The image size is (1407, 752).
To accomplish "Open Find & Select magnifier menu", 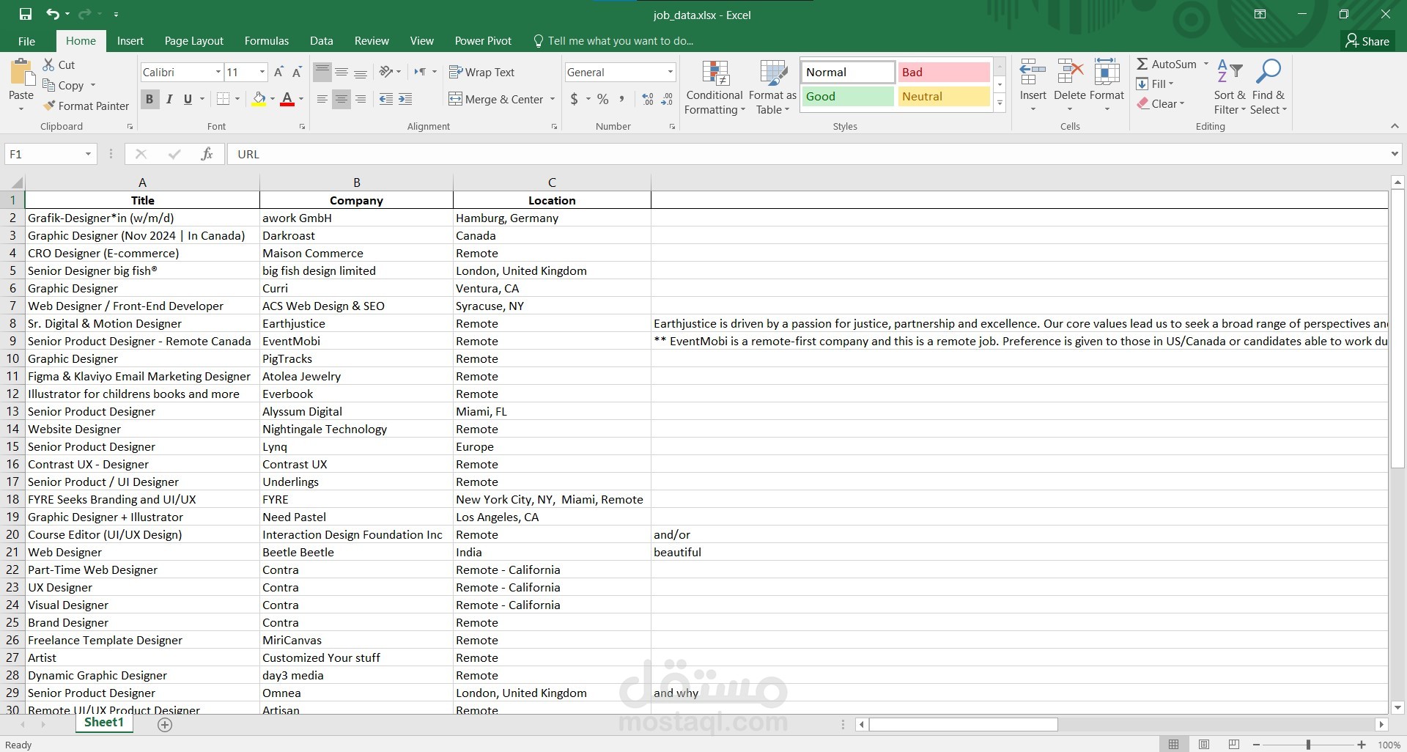I will click(x=1268, y=87).
